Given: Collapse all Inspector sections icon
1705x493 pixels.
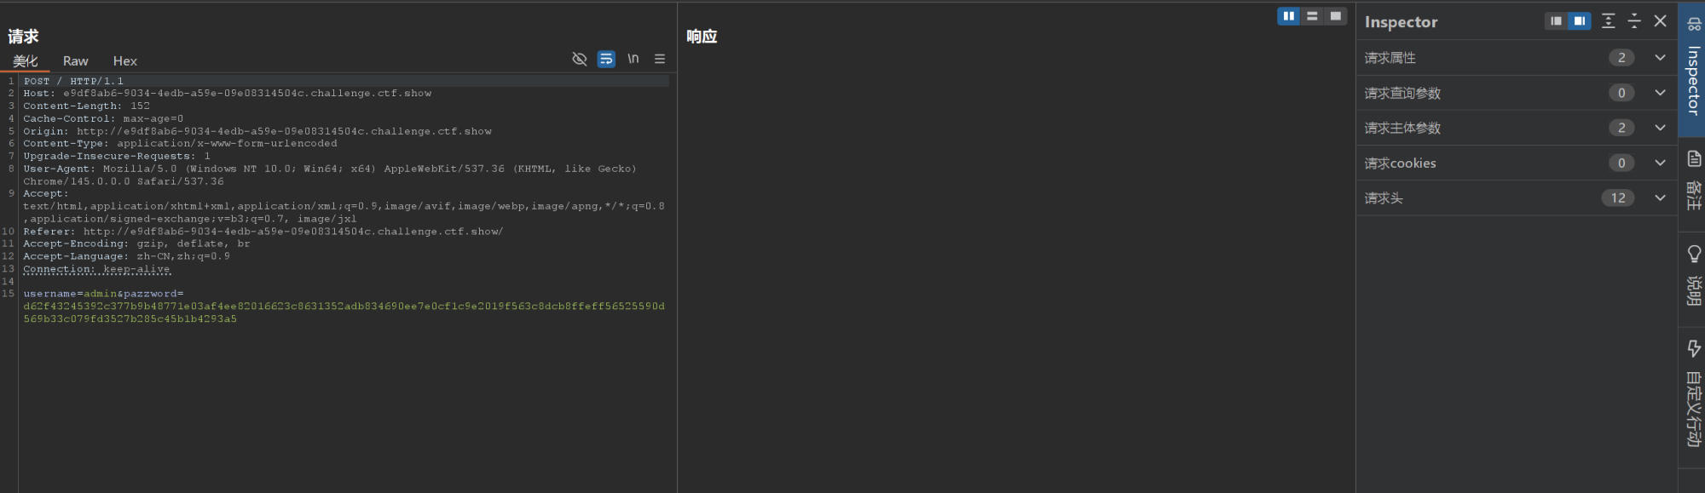Looking at the screenshot, I should point(1633,21).
